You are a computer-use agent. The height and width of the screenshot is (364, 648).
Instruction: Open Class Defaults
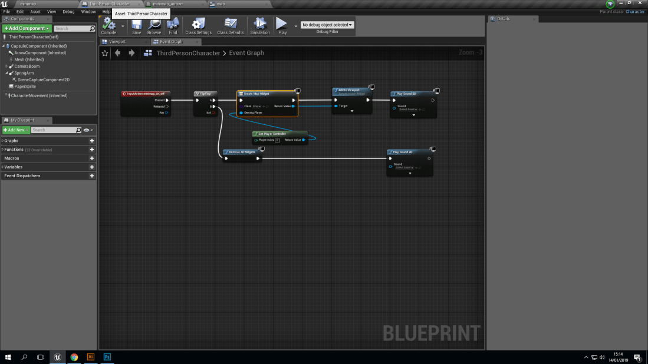pos(230,25)
